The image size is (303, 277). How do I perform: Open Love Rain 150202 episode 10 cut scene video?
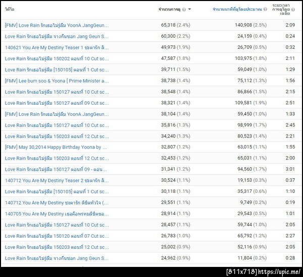[57, 58]
